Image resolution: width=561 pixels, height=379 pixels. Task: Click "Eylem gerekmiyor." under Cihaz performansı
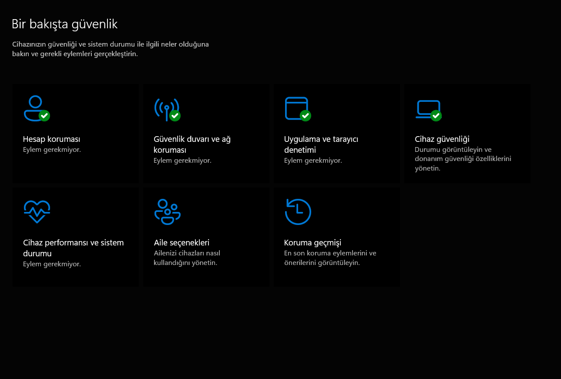(x=52, y=264)
